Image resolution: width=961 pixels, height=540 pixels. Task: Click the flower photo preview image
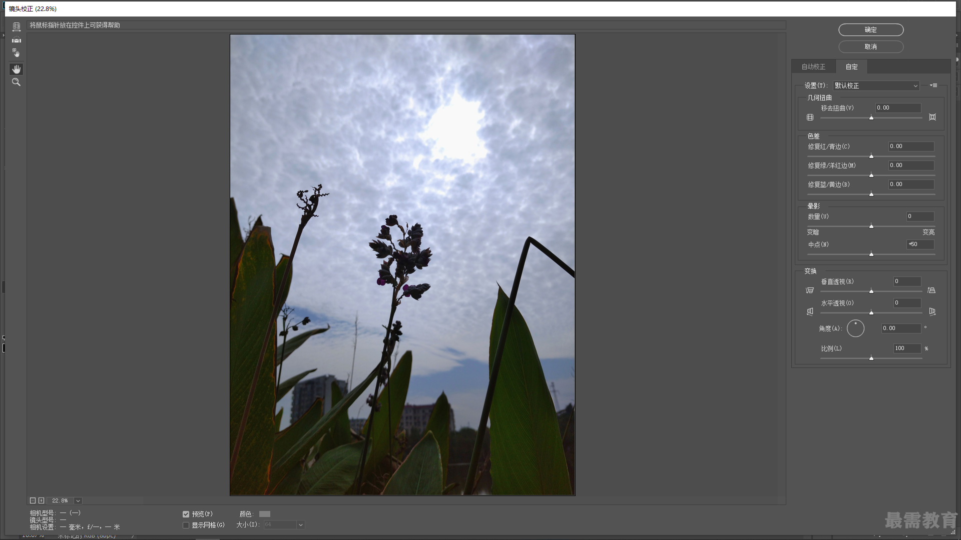tap(402, 265)
